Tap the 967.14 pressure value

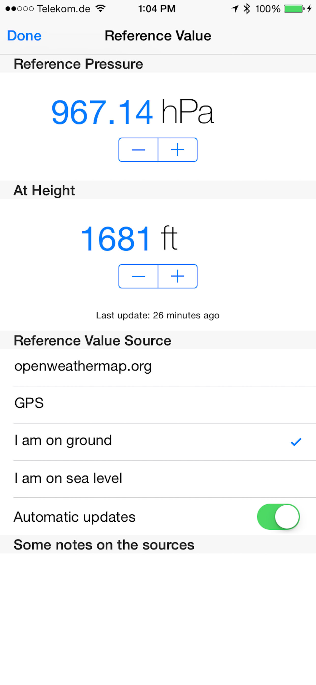pyautogui.click(x=102, y=112)
